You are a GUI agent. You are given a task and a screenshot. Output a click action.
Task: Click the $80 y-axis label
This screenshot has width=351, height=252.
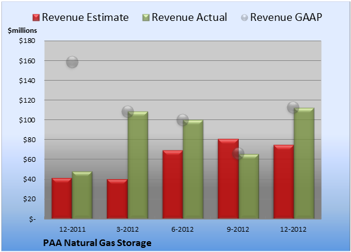29,140
